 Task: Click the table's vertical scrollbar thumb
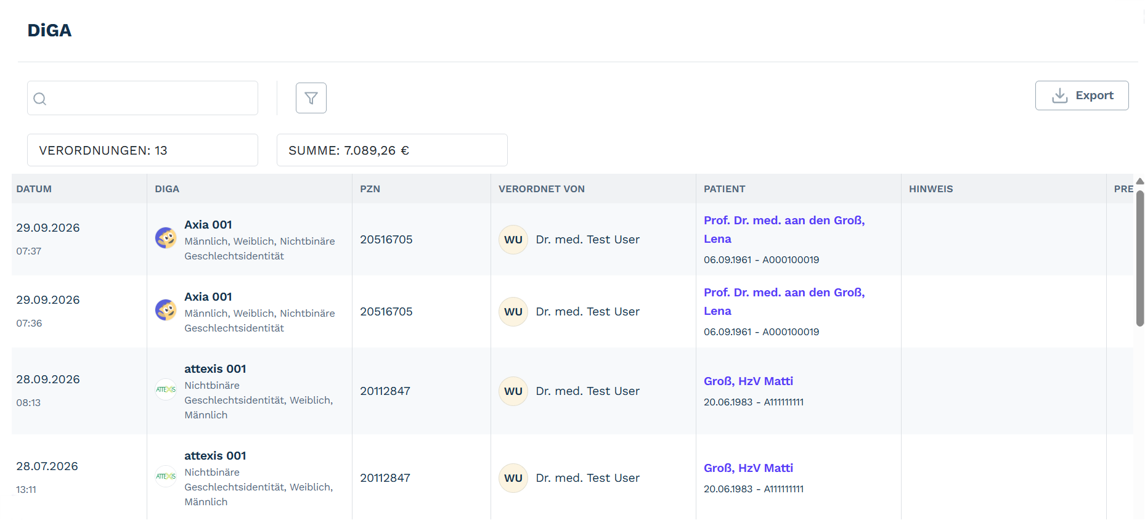point(1140,258)
